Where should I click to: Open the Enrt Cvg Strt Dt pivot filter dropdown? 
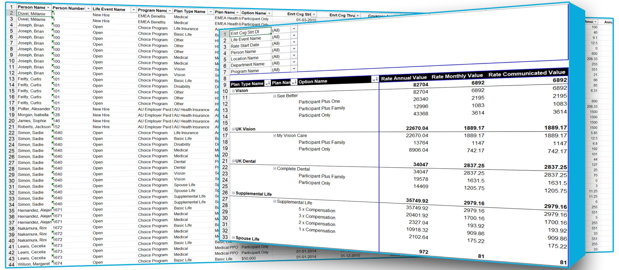pyautogui.click(x=294, y=29)
